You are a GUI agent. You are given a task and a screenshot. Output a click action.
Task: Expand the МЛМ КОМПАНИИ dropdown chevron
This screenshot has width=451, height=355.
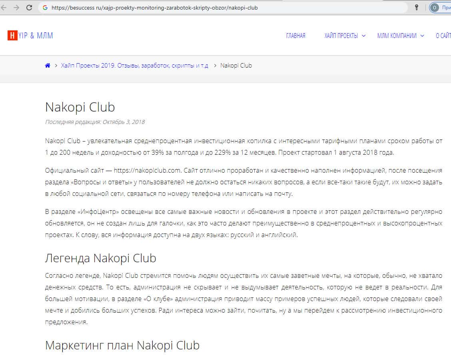tap(422, 36)
